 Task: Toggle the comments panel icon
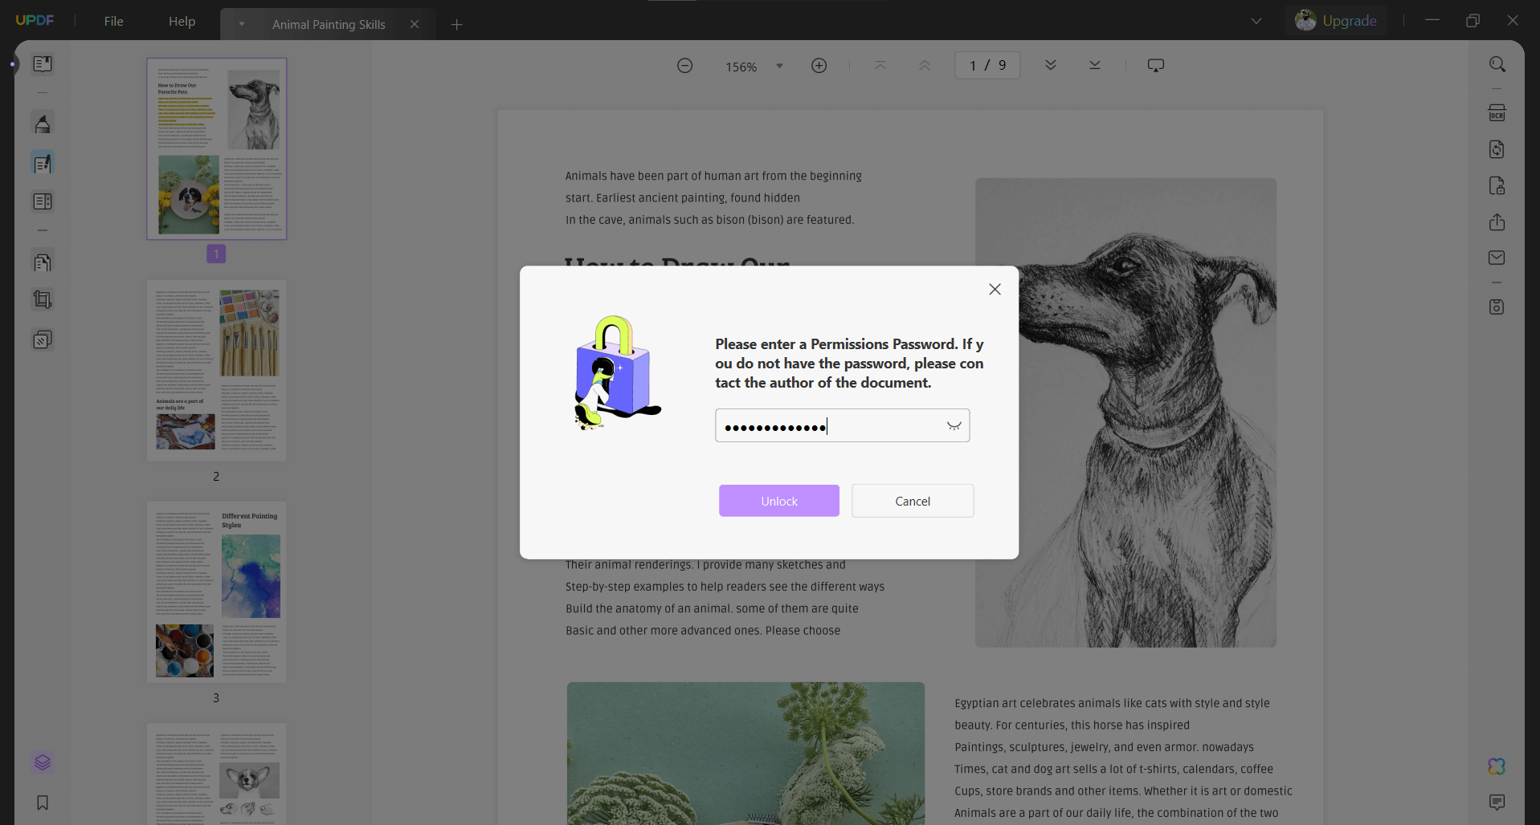[x=1497, y=803]
